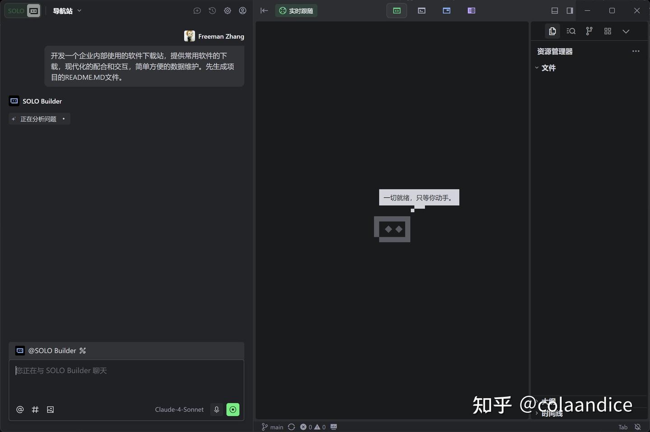Collapse the 文件 tree in 资源管理器
The width and height of the screenshot is (650, 432).
(537, 68)
